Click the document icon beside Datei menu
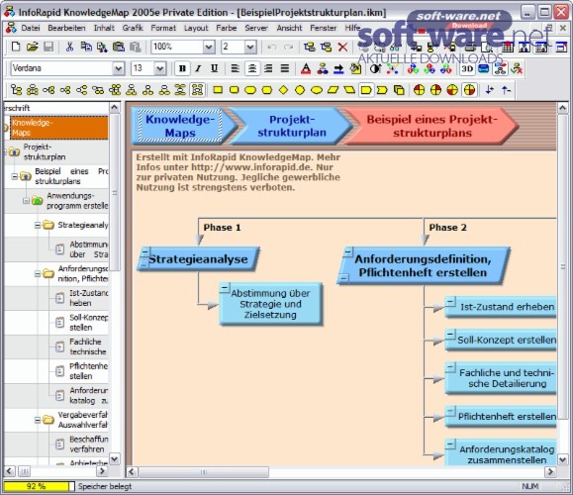 pos(11,28)
